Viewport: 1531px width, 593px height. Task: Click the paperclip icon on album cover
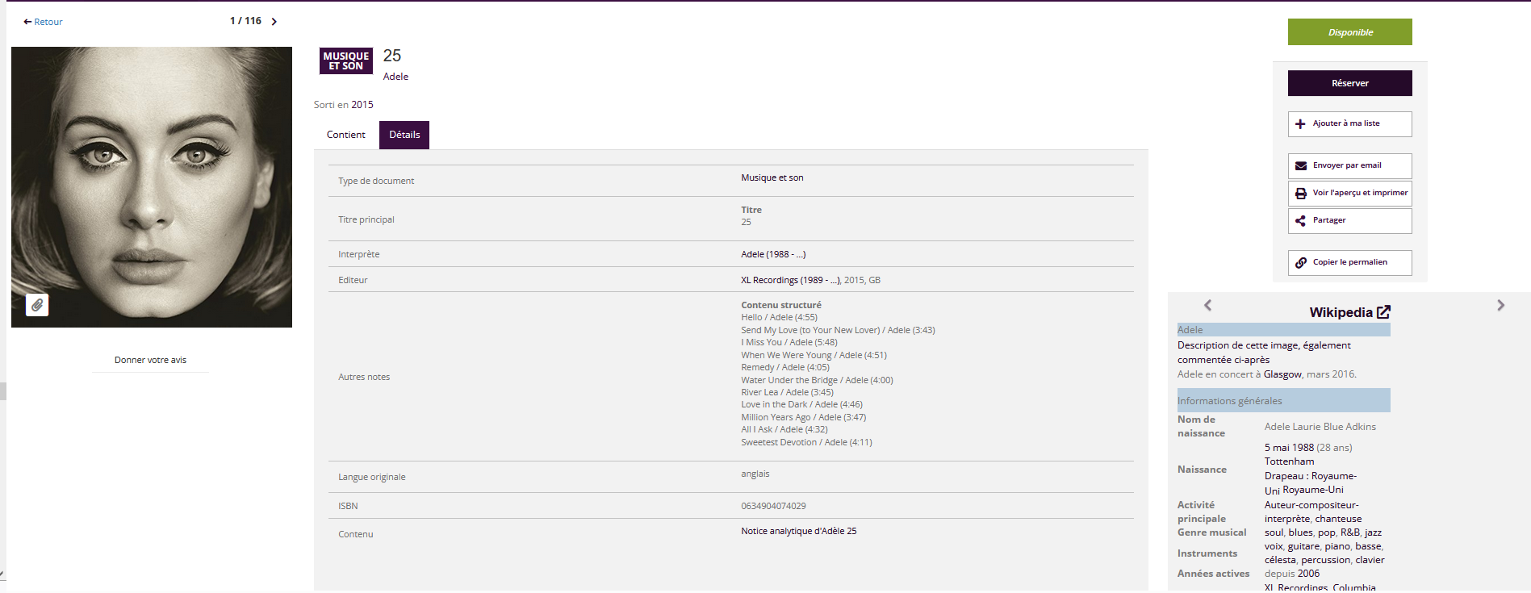pos(37,305)
